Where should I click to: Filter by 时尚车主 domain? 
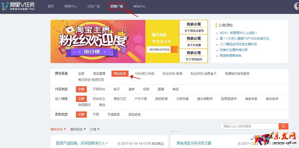point(99,99)
